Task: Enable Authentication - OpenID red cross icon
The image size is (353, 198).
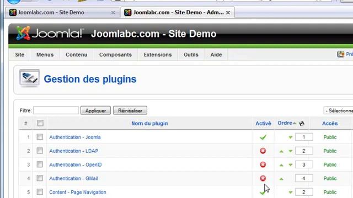Action: [x=263, y=164]
